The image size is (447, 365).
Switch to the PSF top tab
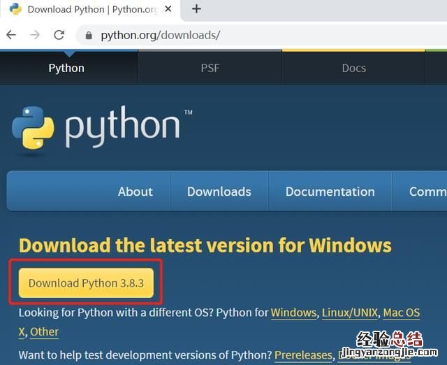pyautogui.click(x=210, y=68)
